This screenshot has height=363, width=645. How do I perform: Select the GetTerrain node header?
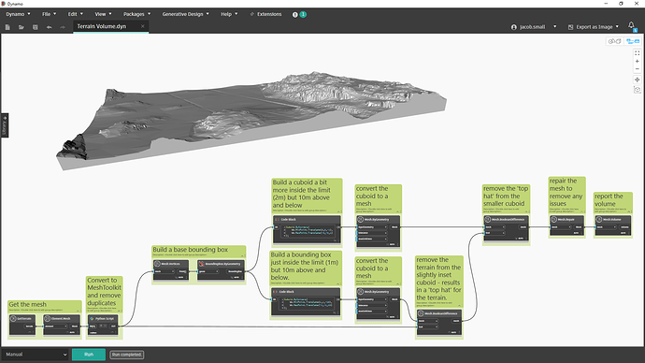click(x=22, y=318)
